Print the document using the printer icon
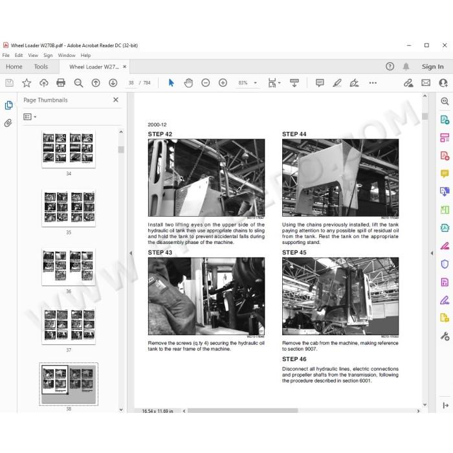The height and width of the screenshot is (453, 453). tap(61, 83)
